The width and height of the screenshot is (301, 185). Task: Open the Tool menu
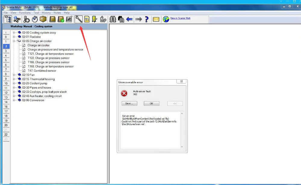coord(36,13)
